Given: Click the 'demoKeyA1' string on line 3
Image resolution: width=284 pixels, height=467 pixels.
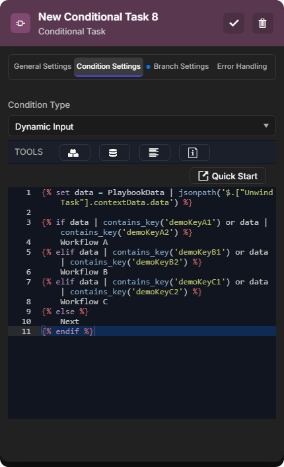Looking at the screenshot, I should [190, 222].
